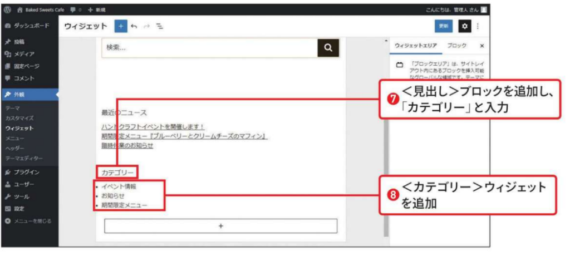This screenshot has height=256, width=570.
Task: Click the +新規 item in the admin bar
Action: [x=97, y=9]
